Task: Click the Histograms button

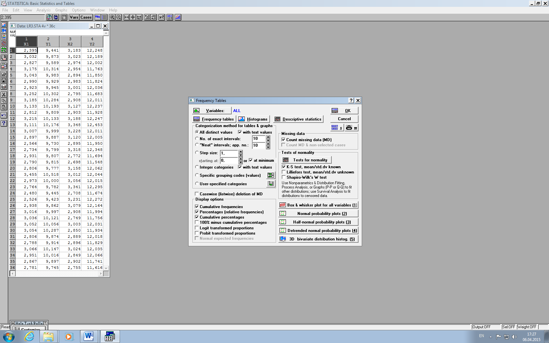Action: [x=253, y=119]
